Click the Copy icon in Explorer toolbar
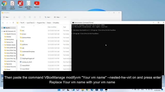Viewport: 165px width, 92px height. click(20, 17)
